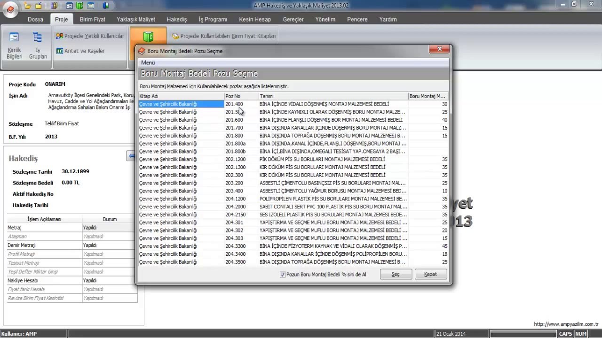Open the ampyazilim.com.tr link
The width and height of the screenshot is (602, 338).
pyautogui.click(x=566, y=324)
